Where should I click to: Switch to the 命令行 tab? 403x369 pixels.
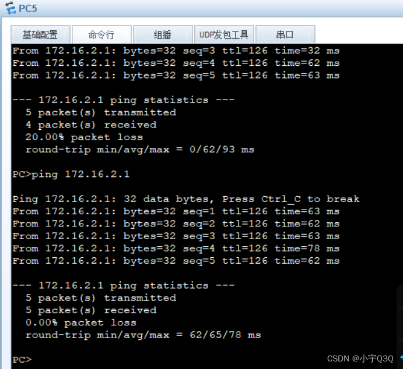point(101,34)
